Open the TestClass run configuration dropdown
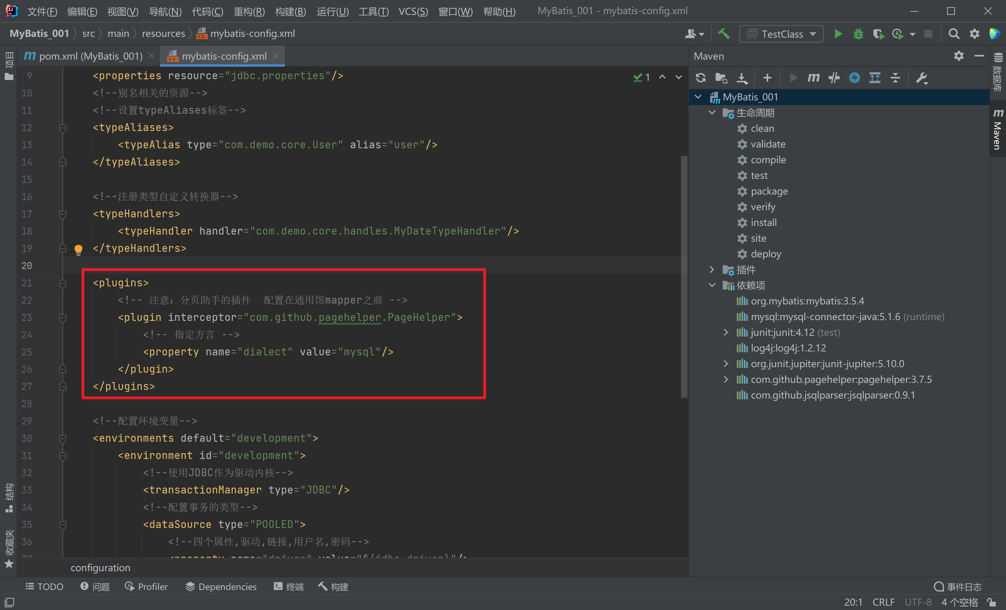 pyautogui.click(x=782, y=34)
